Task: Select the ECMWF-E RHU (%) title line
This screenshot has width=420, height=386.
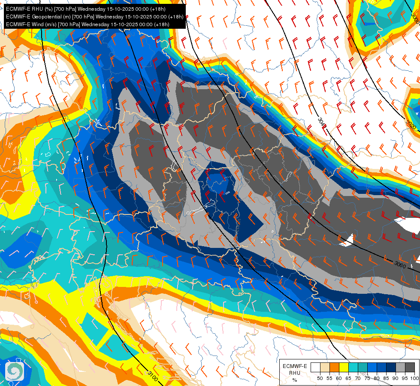Action: pyautogui.click(x=85, y=9)
